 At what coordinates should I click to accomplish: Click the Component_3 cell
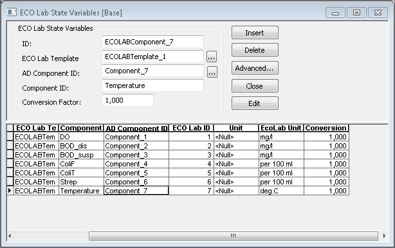pos(136,155)
